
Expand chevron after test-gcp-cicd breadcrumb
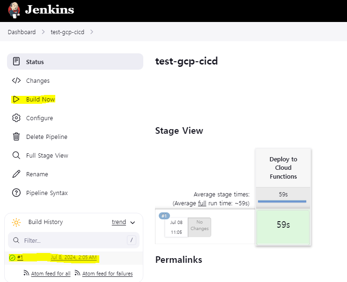(92, 32)
